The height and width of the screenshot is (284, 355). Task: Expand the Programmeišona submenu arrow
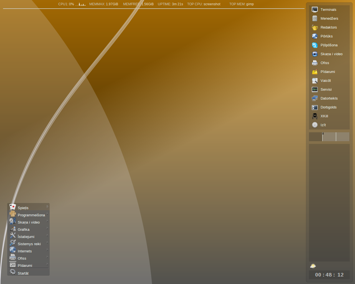click(x=47, y=214)
